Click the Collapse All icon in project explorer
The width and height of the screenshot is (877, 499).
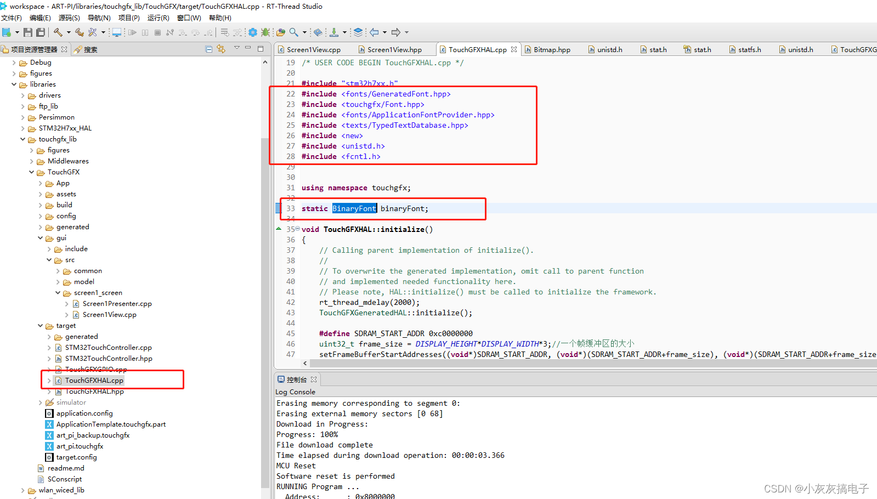pyautogui.click(x=209, y=49)
